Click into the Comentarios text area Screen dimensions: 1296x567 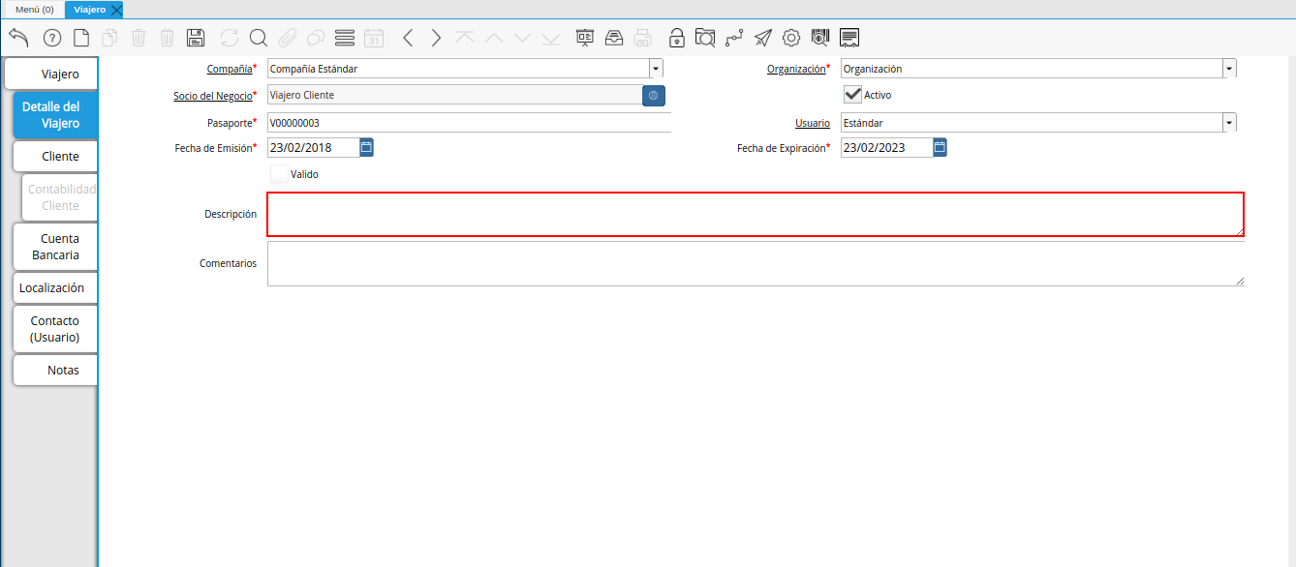[756, 263]
